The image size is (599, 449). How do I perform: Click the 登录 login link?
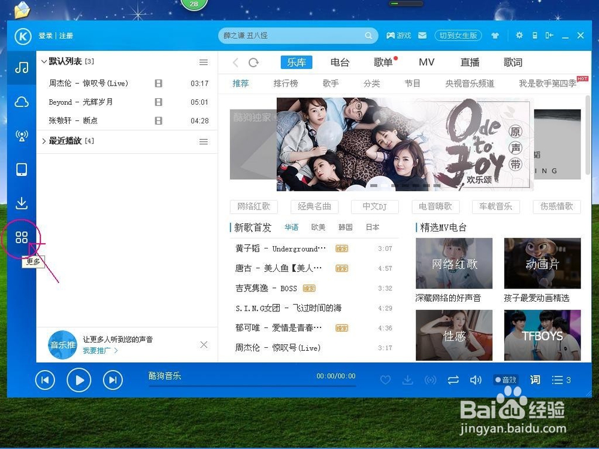point(46,35)
